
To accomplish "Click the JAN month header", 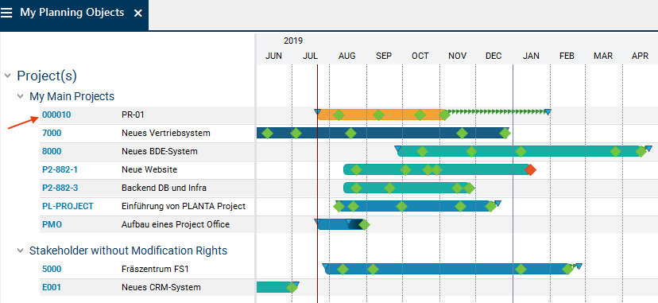I will click(531, 56).
